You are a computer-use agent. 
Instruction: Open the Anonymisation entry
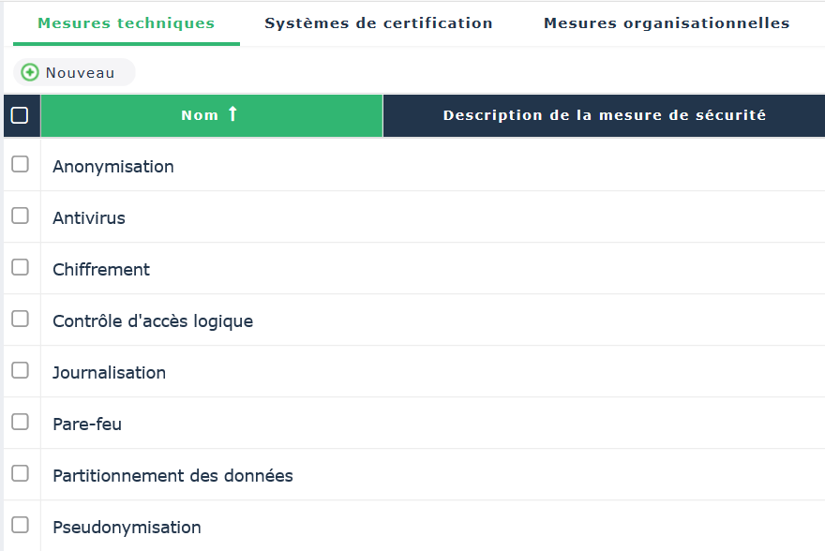coord(113,167)
